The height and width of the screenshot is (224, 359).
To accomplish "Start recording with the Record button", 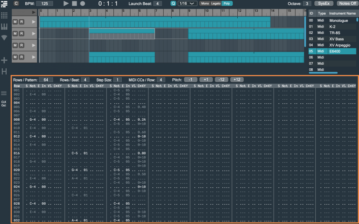I will (82, 3).
